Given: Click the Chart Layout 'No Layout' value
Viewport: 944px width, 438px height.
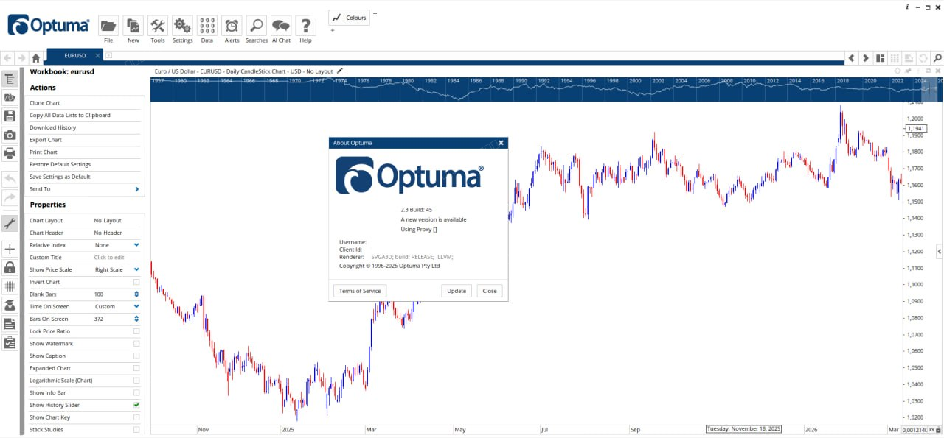Looking at the screenshot, I should point(108,221).
